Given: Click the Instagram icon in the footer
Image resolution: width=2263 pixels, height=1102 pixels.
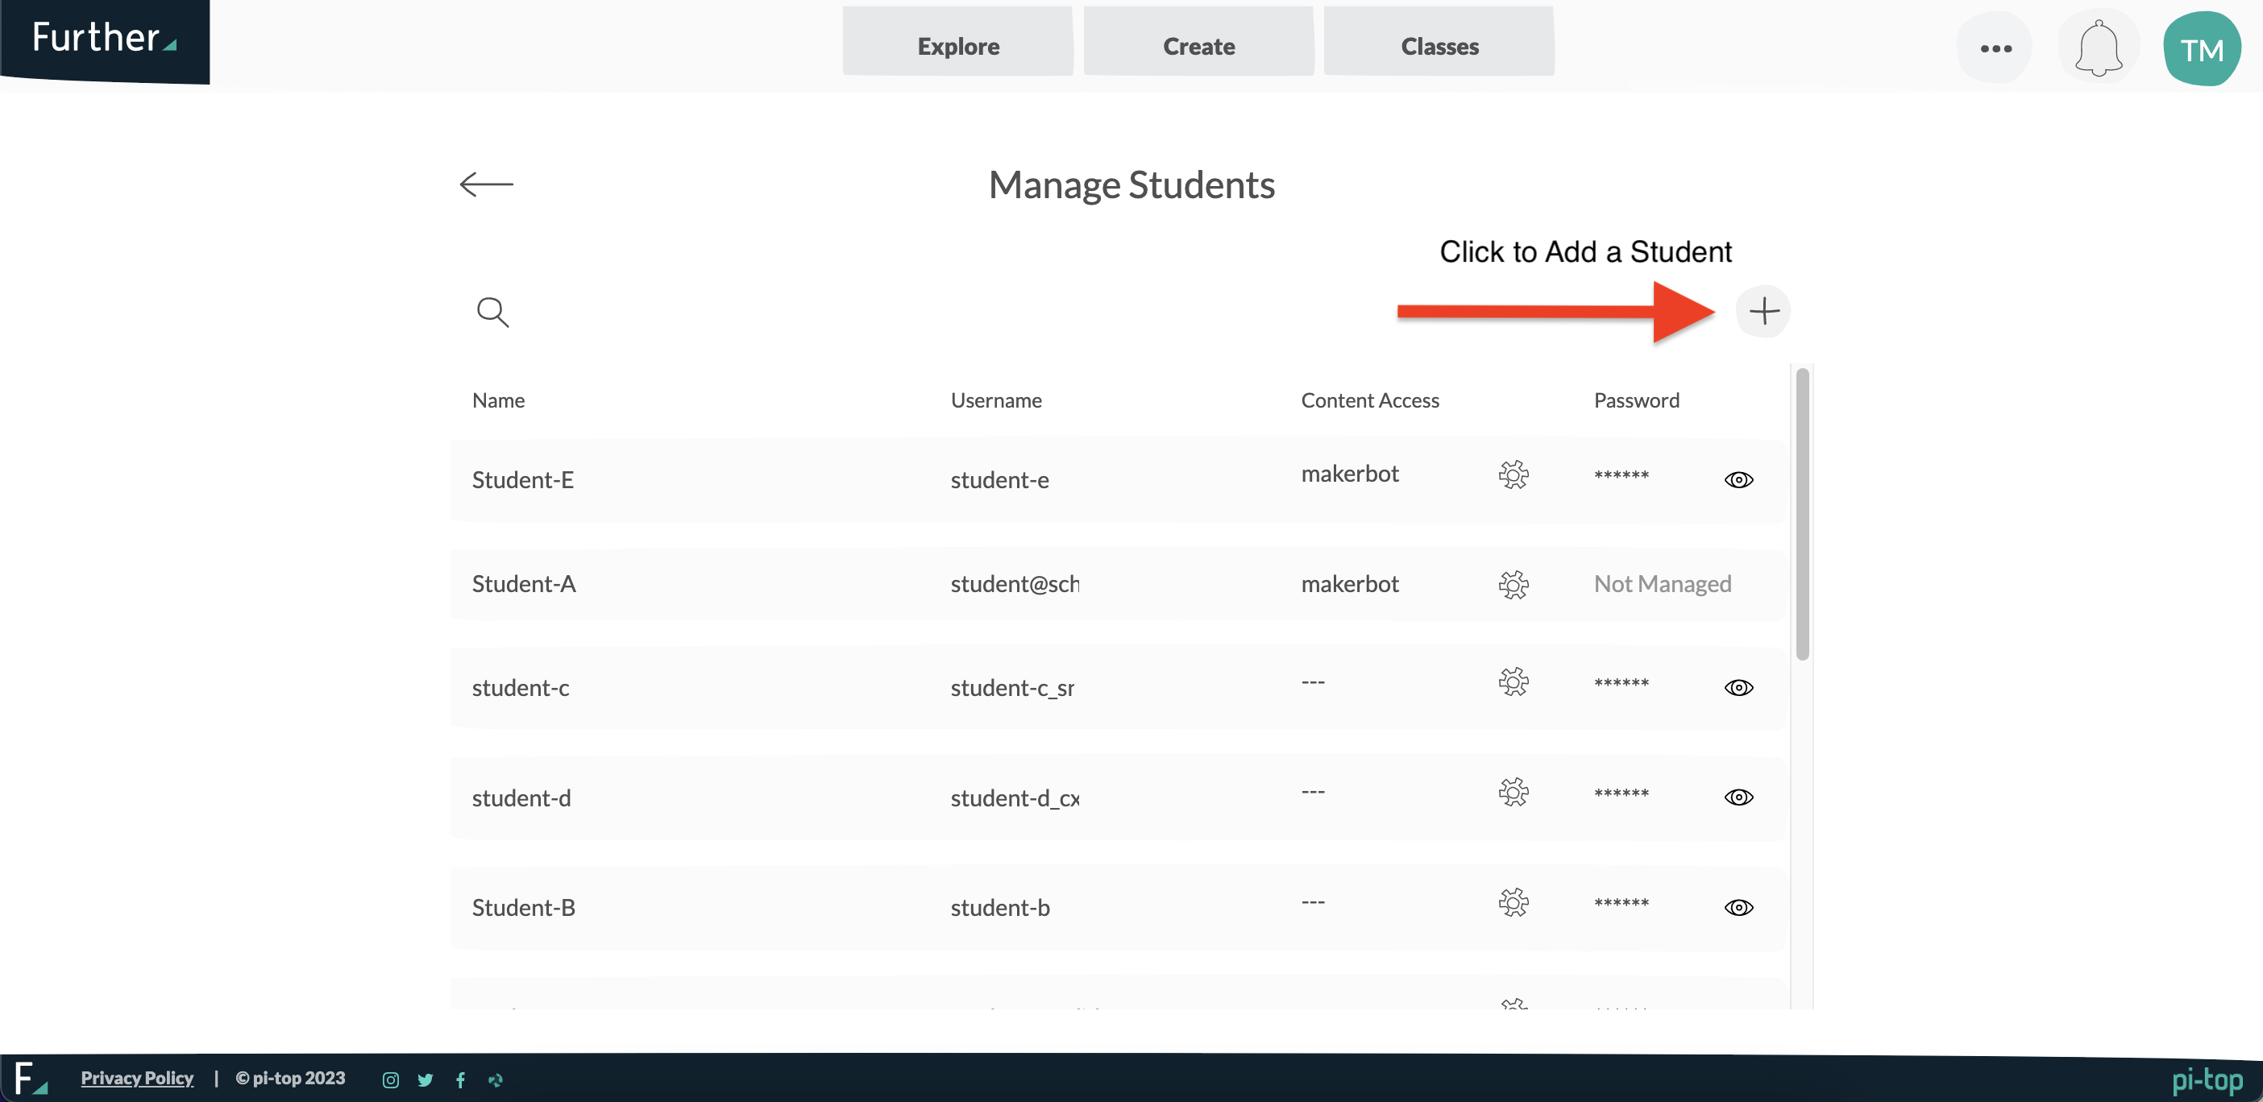Looking at the screenshot, I should [x=391, y=1079].
